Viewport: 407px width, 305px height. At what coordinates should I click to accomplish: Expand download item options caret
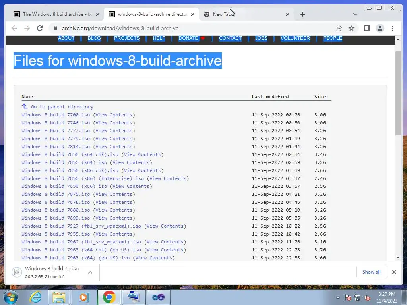tap(90, 272)
